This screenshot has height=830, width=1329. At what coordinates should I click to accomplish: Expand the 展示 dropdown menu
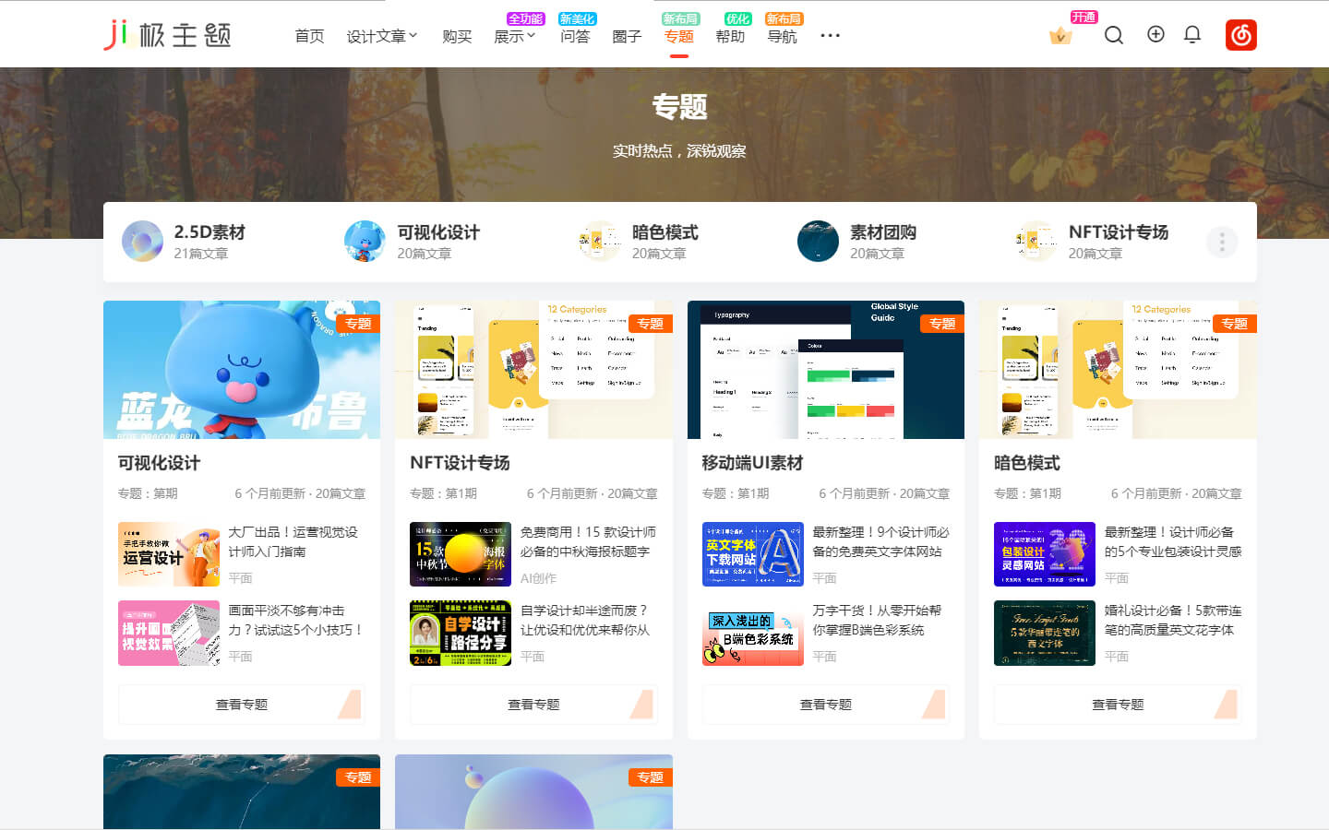coord(514,36)
